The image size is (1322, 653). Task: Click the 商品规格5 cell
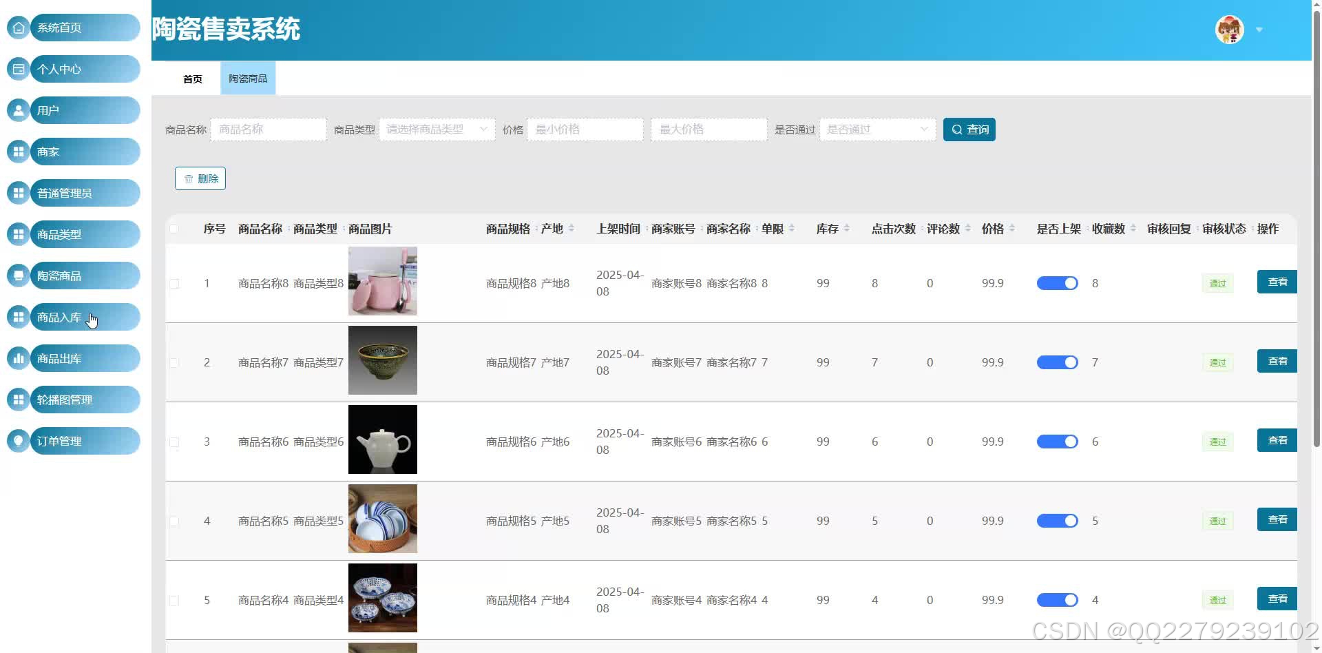tap(511, 521)
